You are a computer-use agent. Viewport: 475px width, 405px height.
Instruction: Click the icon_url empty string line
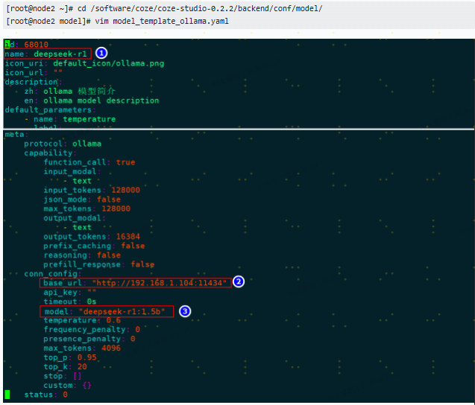pos(34,73)
